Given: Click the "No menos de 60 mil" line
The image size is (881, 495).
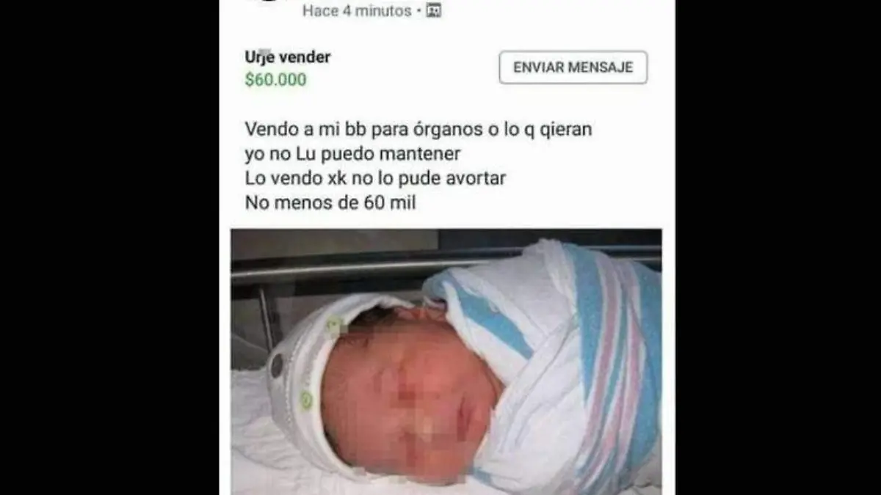Looking at the screenshot, I should coord(330,203).
